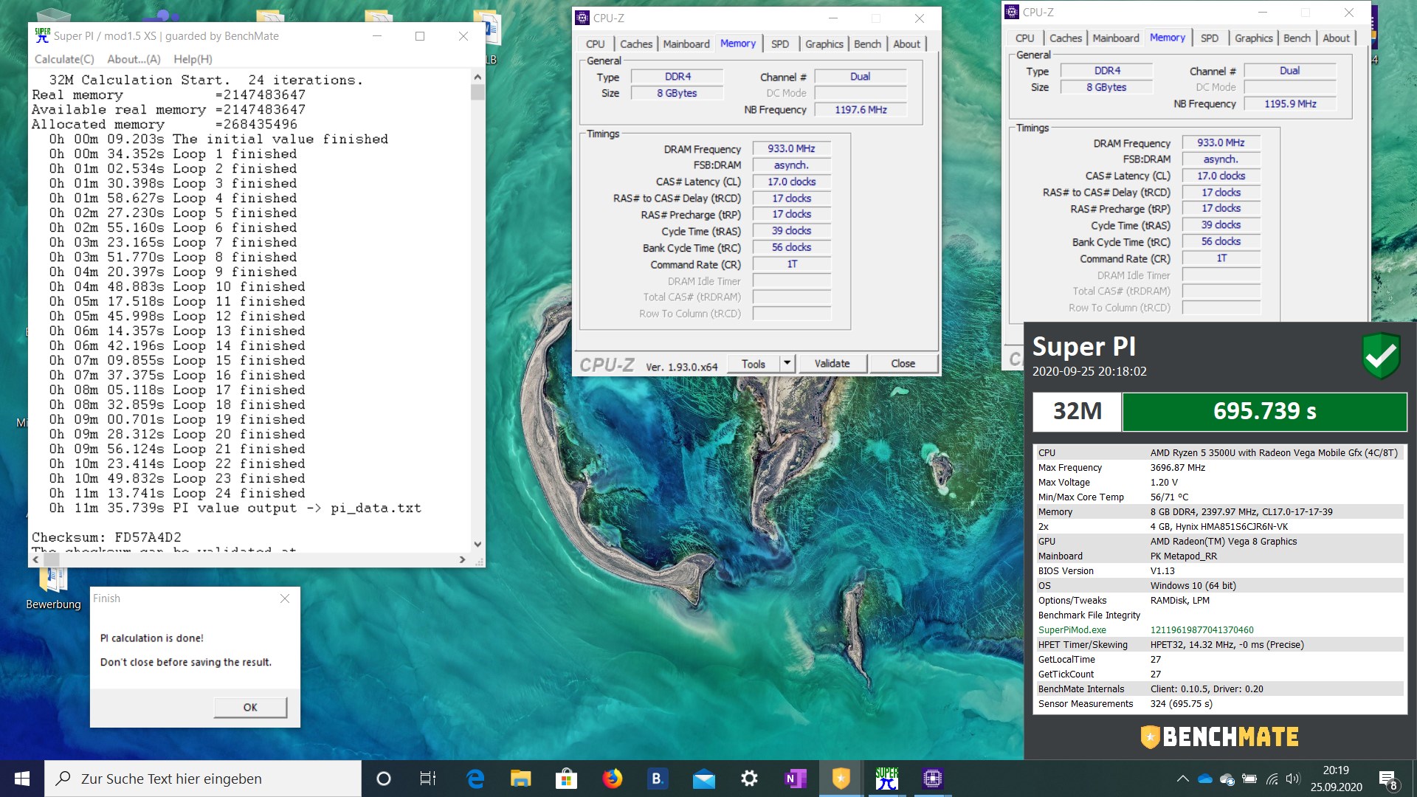The width and height of the screenshot is (1417, 797).
Task: Show hidden system tray icons
Action: pyautogui.click(x=1182, y=779)
